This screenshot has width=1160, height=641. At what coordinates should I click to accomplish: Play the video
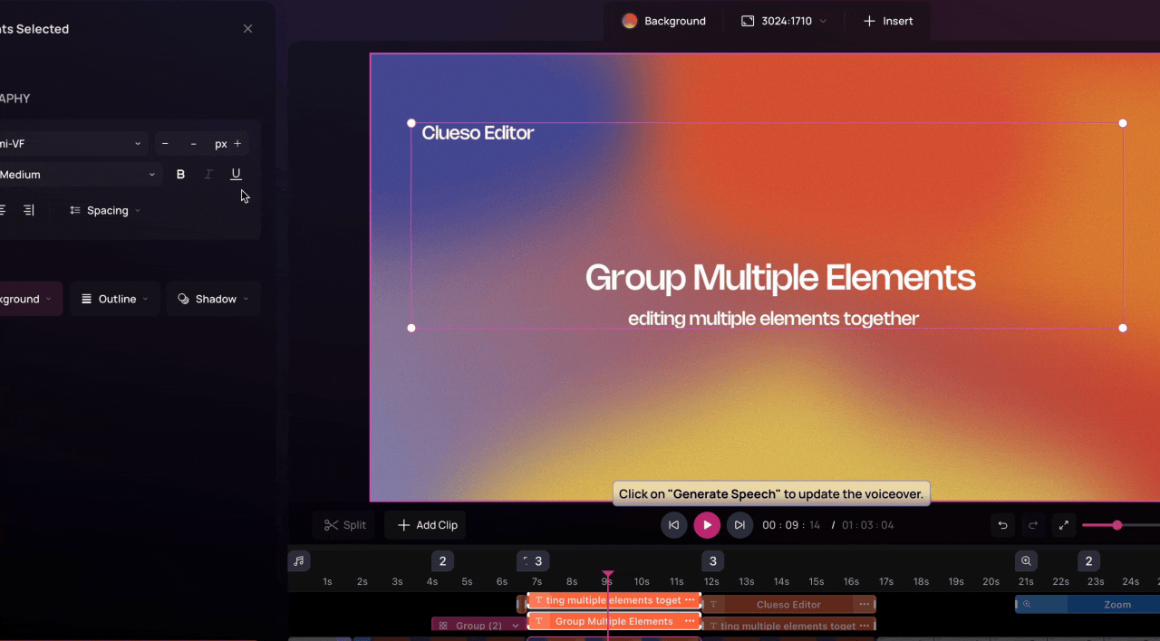[707, 525]
